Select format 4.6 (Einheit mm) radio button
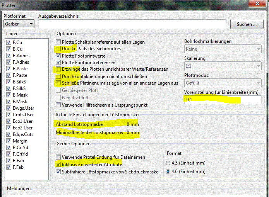269x197 pixels. point(168,172)
